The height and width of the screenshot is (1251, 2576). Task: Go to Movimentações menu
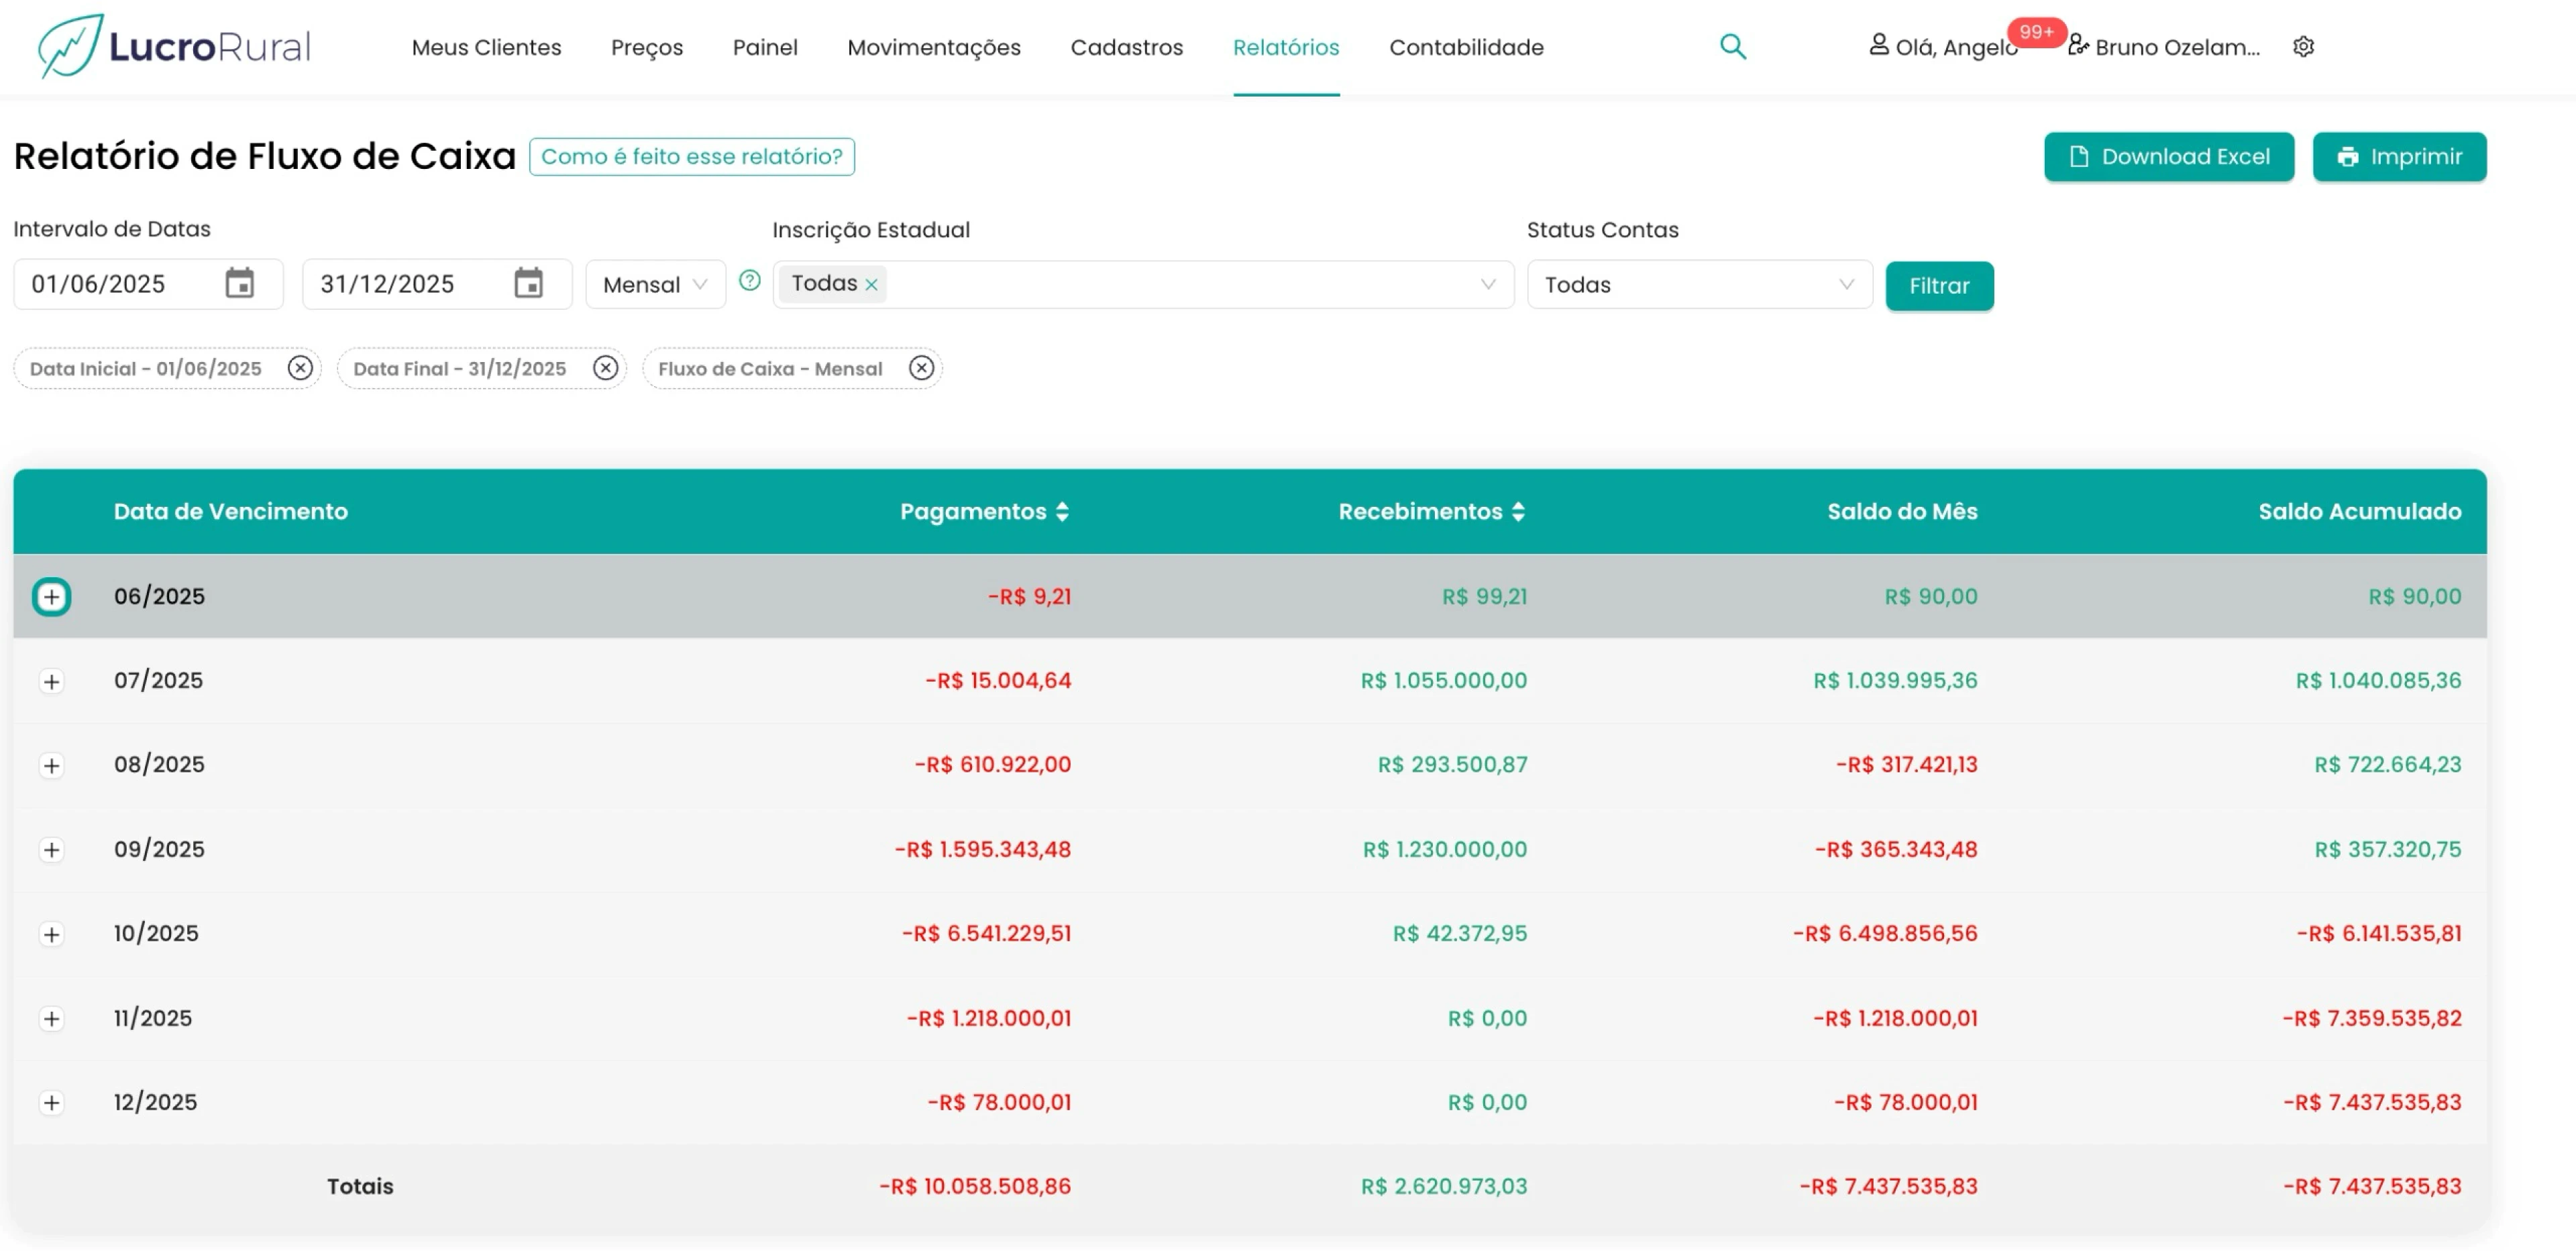[933, 47]
